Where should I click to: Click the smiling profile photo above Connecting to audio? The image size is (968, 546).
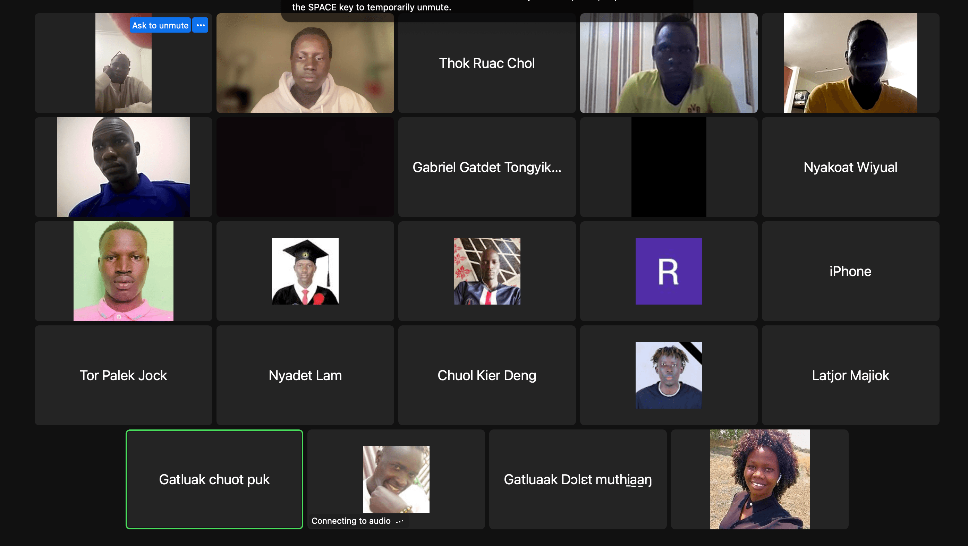(x=396, y=479)
